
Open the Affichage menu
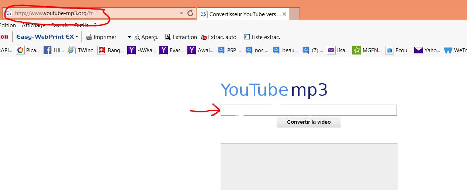click(x=34, y=25)
